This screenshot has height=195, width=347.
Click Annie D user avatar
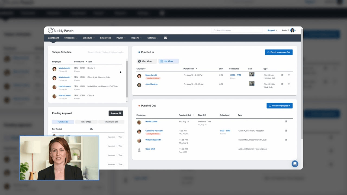pos(292,30)
